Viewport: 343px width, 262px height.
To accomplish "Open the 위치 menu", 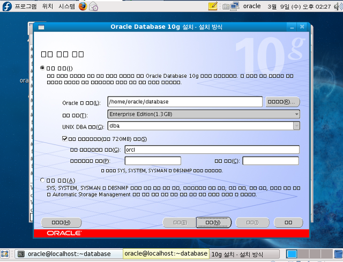I will point(48,6).
